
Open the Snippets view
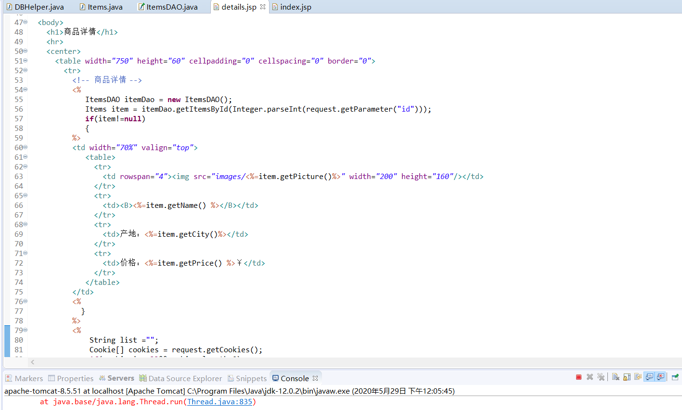[x=247, y=378]
